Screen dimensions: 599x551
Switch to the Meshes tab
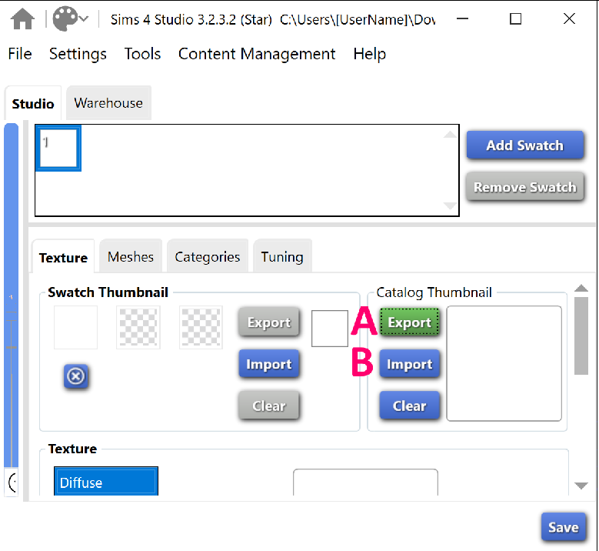click(x=131, y=256)
